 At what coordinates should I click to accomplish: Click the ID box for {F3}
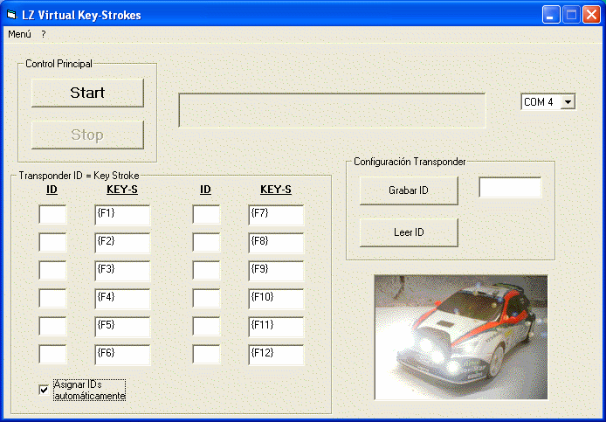[52, 270]
